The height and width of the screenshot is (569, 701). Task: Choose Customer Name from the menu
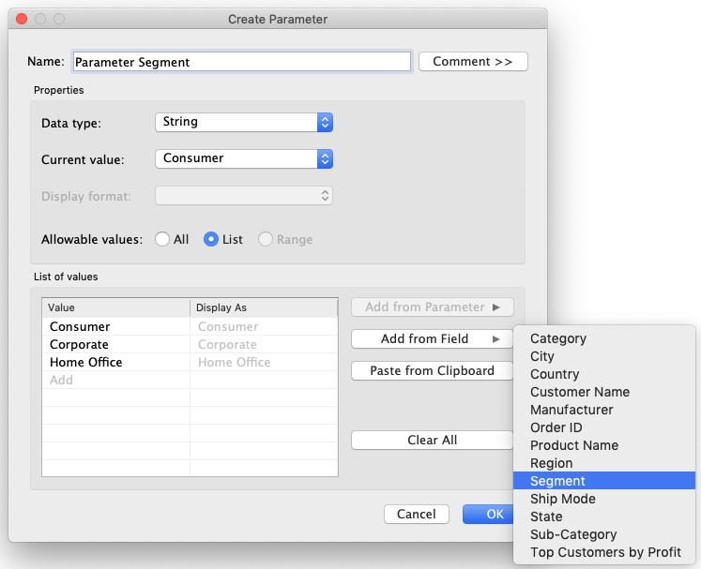click(x=579, y=392)
